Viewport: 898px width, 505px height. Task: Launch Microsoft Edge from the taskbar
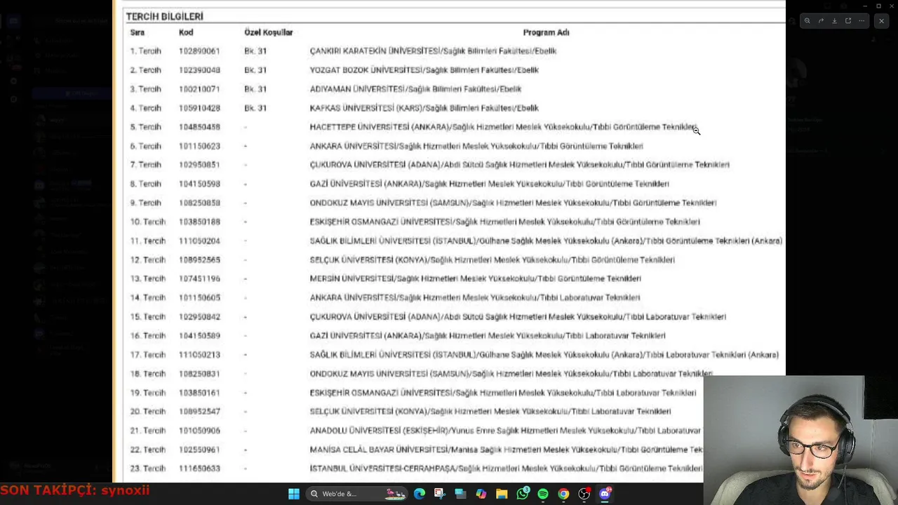(x=420, y=494)
